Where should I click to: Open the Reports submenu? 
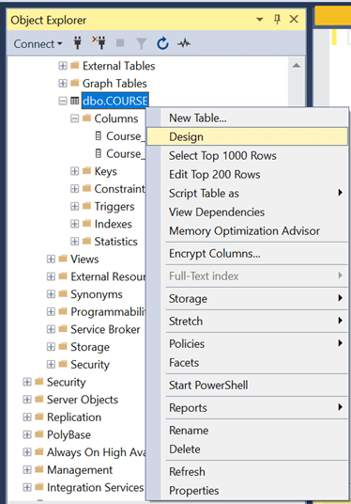[x=248, y=407]
